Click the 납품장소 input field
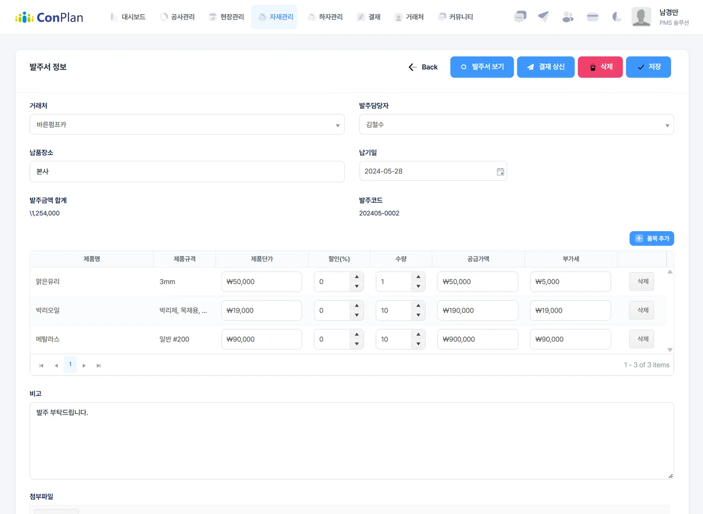The width and height of the screenshot is (703, 514). click(187, 172)
